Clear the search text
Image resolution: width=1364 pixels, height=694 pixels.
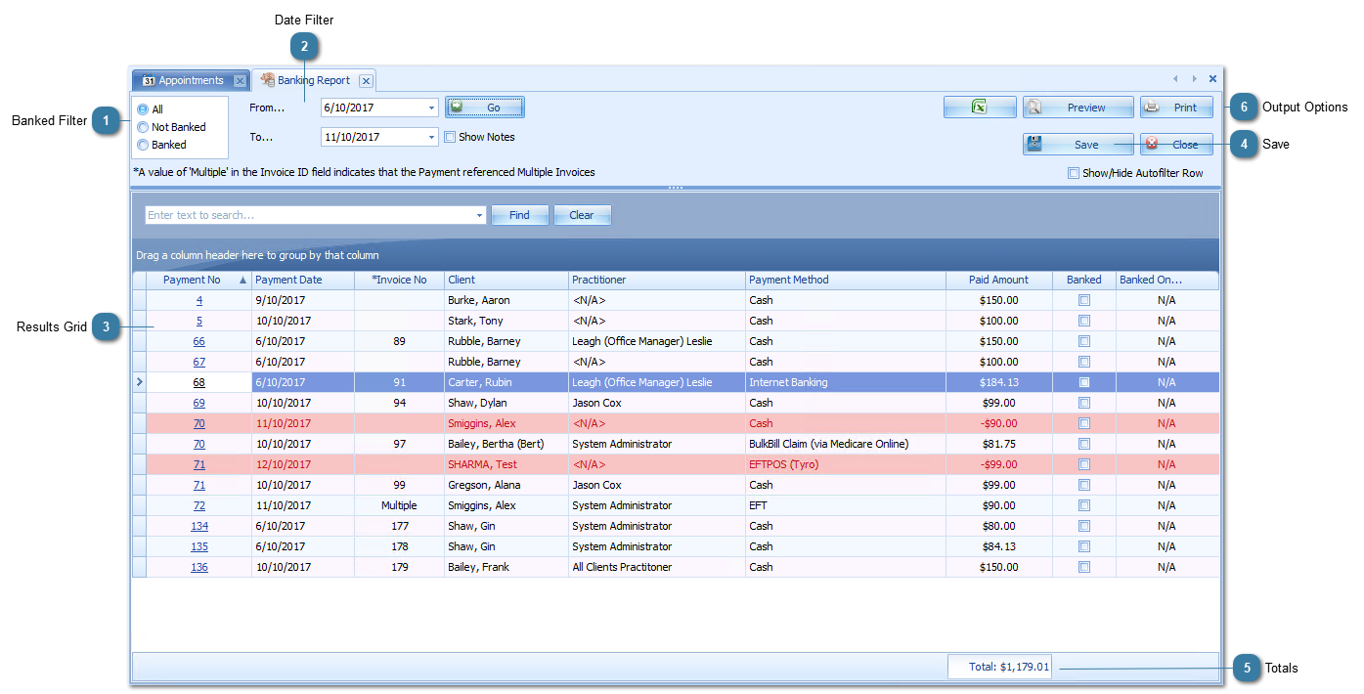click(582, 215)
